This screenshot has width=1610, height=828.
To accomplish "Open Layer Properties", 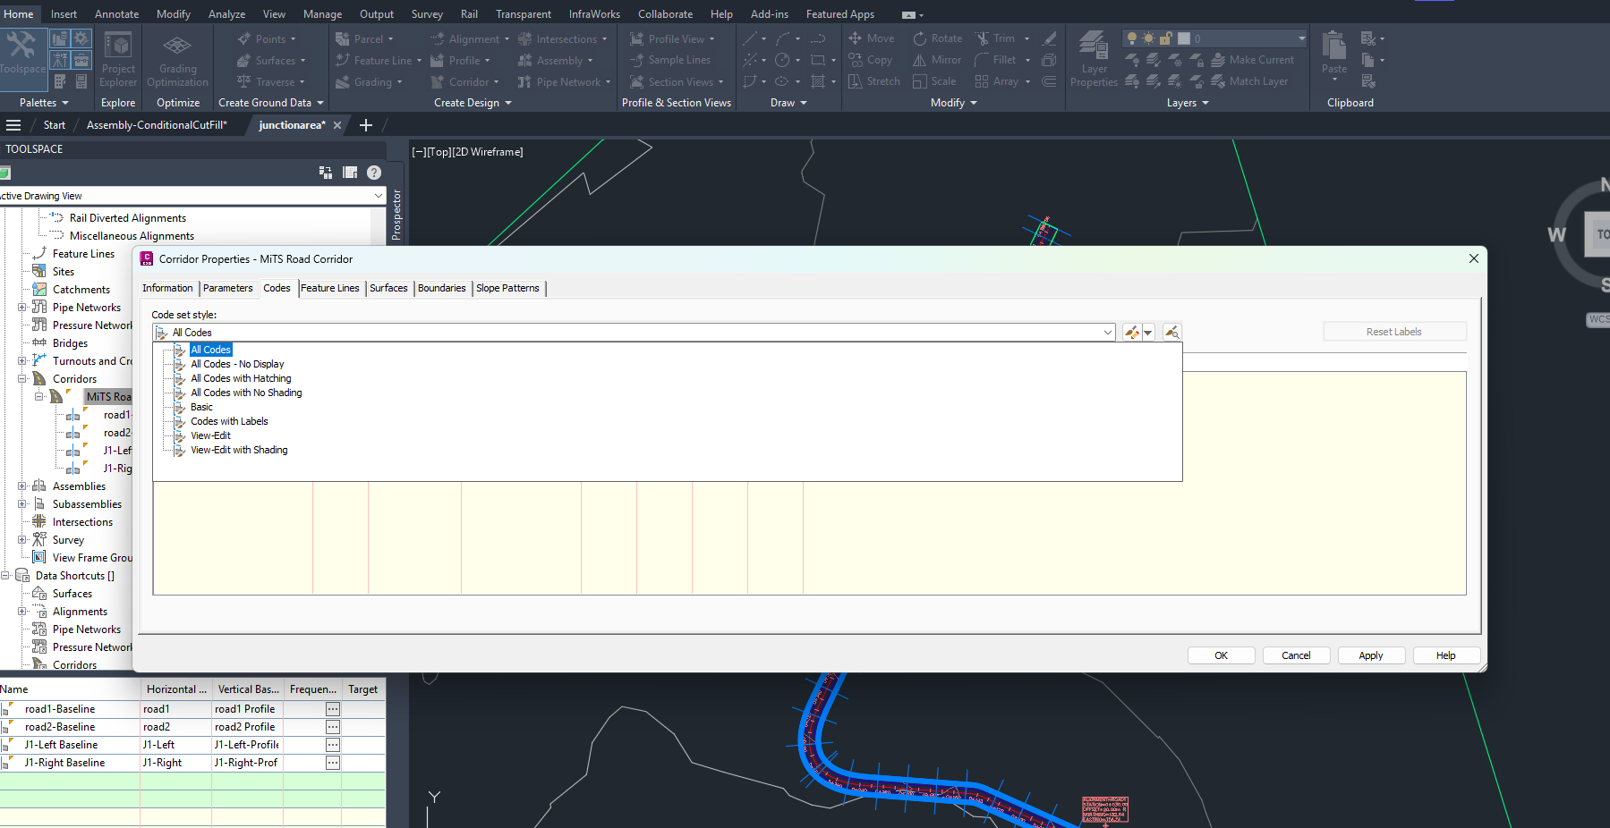I will click(1094, 60).
